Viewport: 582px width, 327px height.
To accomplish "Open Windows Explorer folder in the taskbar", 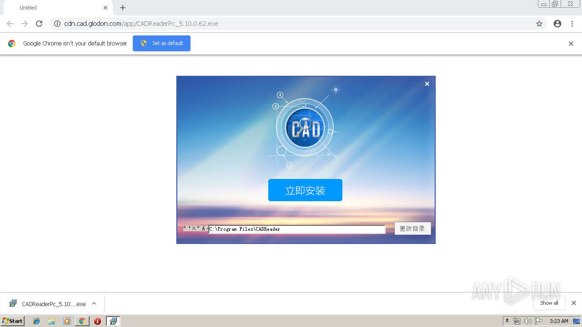I will 51,321.
